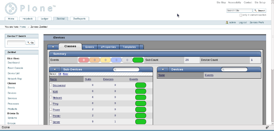Open the dropdown arrow left of Classes tab
274x131 pixels.
tap(53, 47)
